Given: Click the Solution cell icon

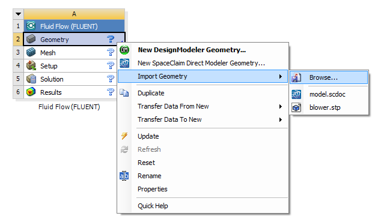Looking at the screenshot, I should (31, 79).
